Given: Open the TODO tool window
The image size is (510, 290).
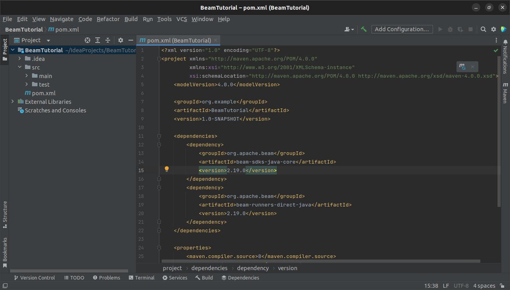Looking at the screenshot, I should point(74,278).
